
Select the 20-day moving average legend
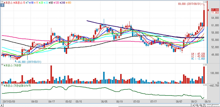point(41,3)
